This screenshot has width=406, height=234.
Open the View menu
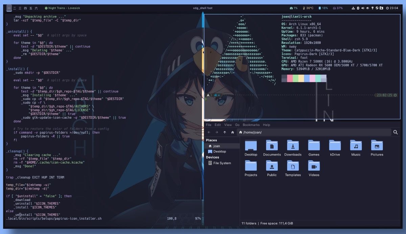click(228, 125)
